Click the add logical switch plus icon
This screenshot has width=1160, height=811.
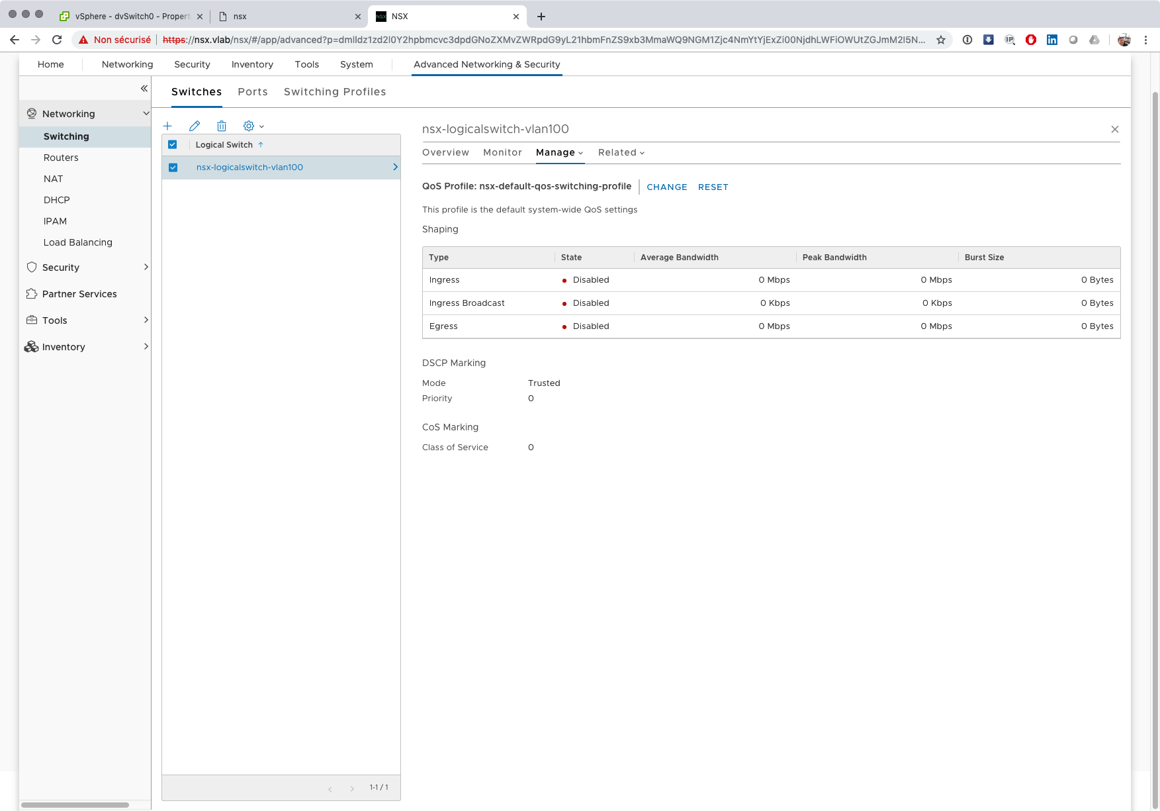tap(167, 126)
